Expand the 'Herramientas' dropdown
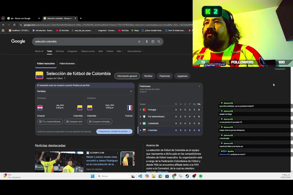 (135, 51)
